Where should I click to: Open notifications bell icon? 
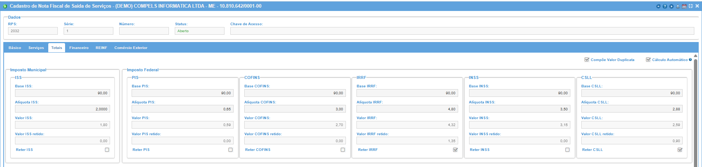pos(678,6)
